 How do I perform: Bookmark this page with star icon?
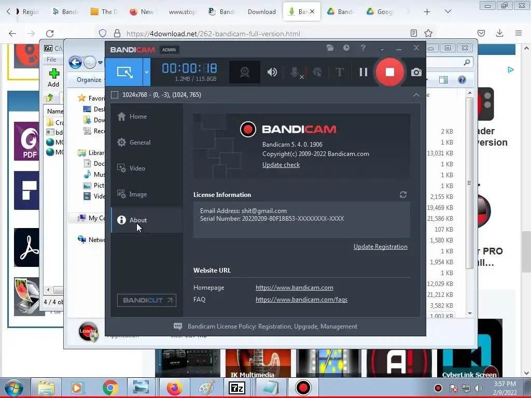428,33
